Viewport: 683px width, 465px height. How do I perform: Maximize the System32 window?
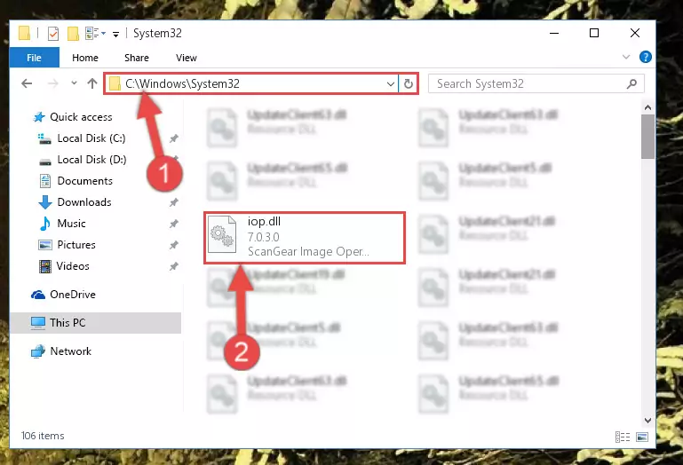pyautogui.click(x=594, y=33)
